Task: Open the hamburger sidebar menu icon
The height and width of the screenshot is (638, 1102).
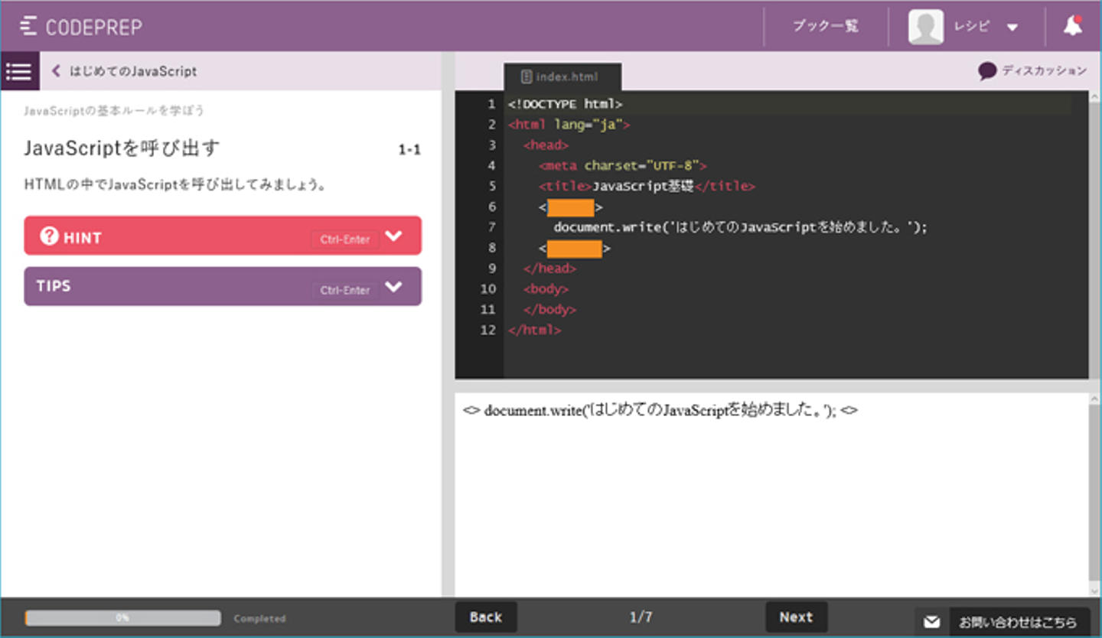Action: pos(19,71)
